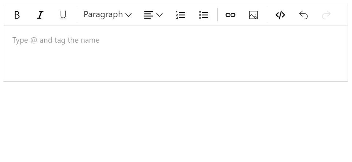This screenshot has height=162, width=352.
Task: Click the 'Type @ and tag the name' placeholder
Action: pos(56,40)
